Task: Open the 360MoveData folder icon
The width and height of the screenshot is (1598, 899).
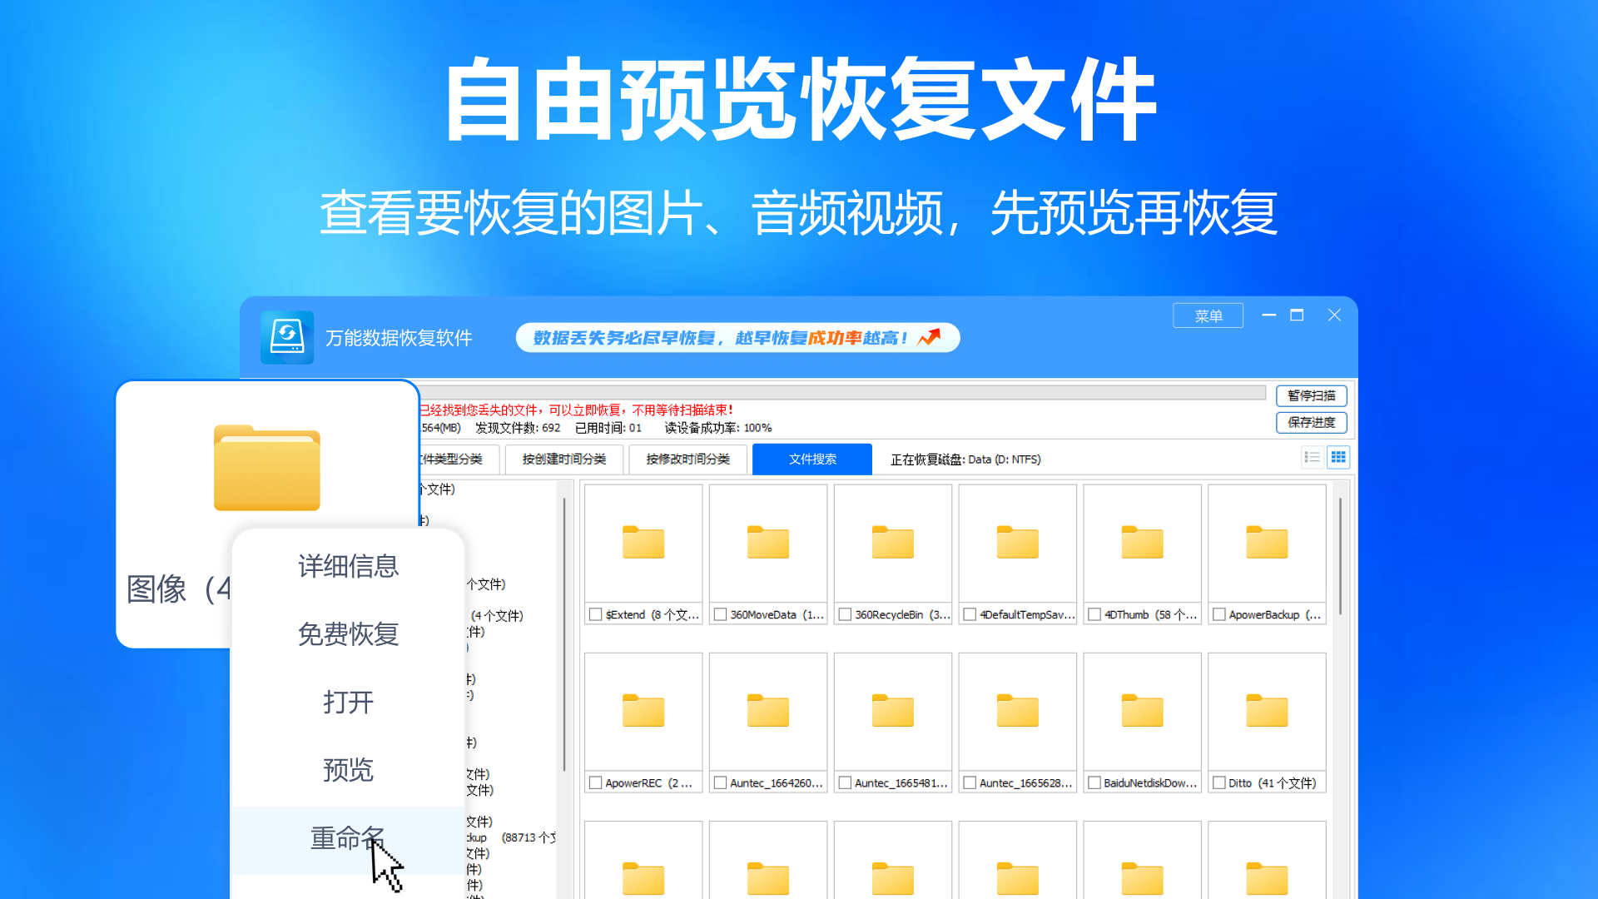Action: coord(768,542)
